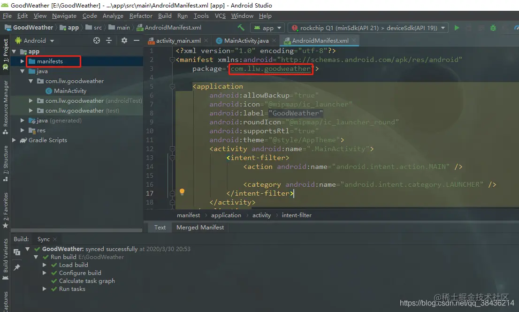Click the Collapse All icon in Project panel
The height and width of the screenshot is (312, 519).
pyautogui.click(x=109, y=40)
